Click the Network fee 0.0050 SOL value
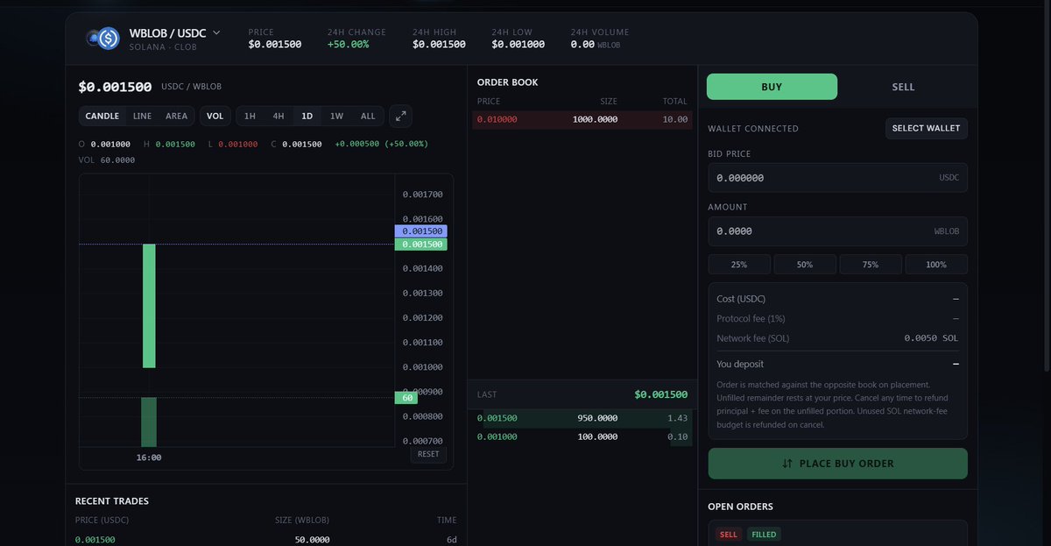The width and height of the screenshot is (1051, 546). point(932,338)
